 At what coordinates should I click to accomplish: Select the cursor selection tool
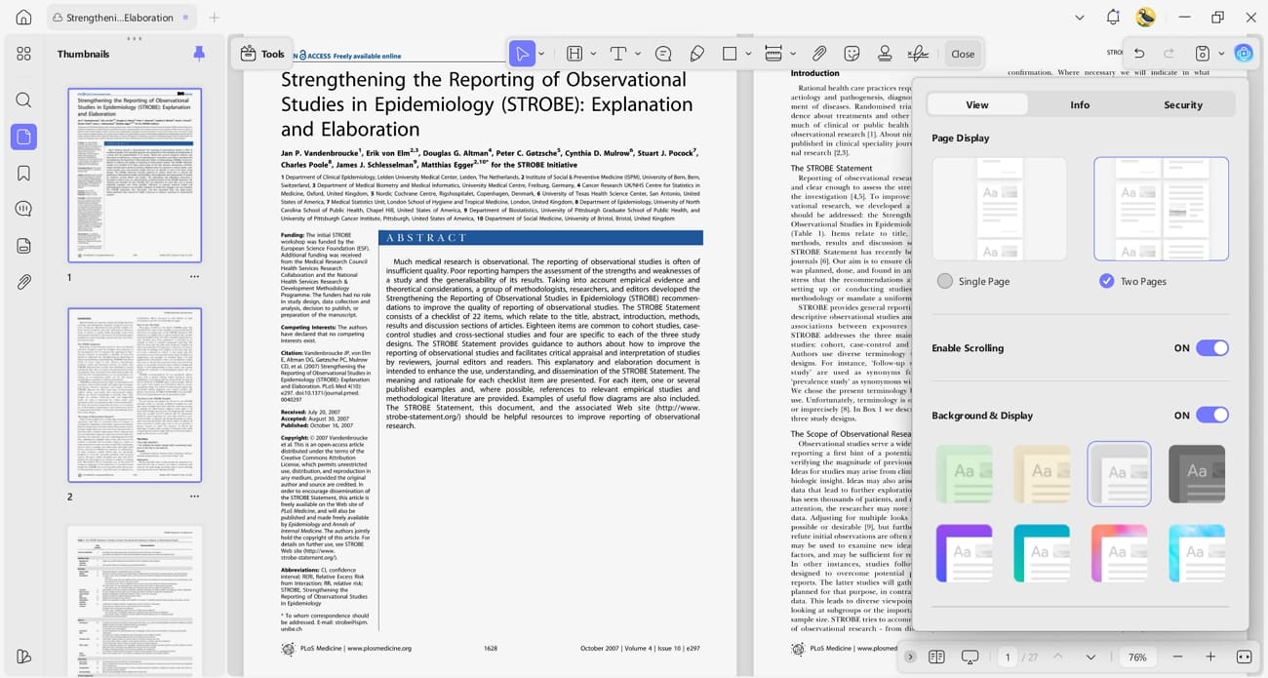522,54
